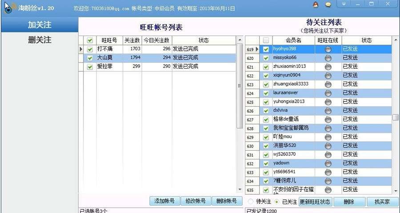The height and width of the screenshot is (213, 400).
Task: Select the 爱拉菲 account row name
Action: click(104, 66)
